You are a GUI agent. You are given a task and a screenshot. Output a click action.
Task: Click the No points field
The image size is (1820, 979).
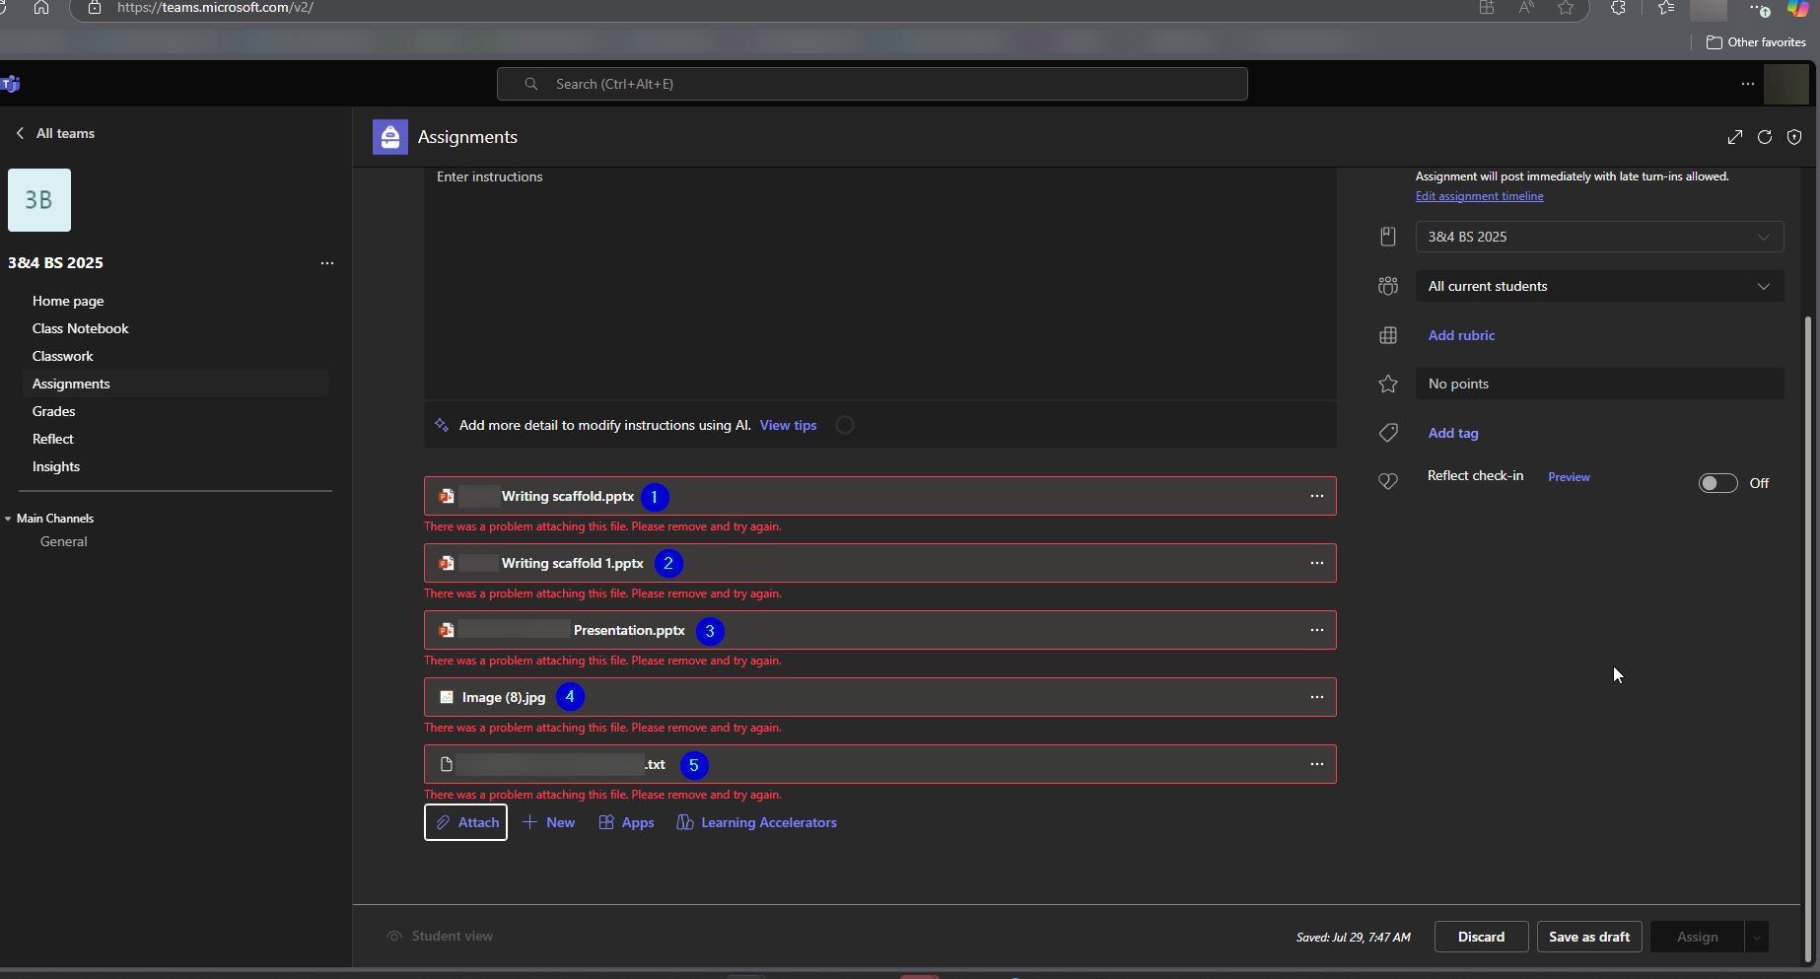(x=1599, y=384)
